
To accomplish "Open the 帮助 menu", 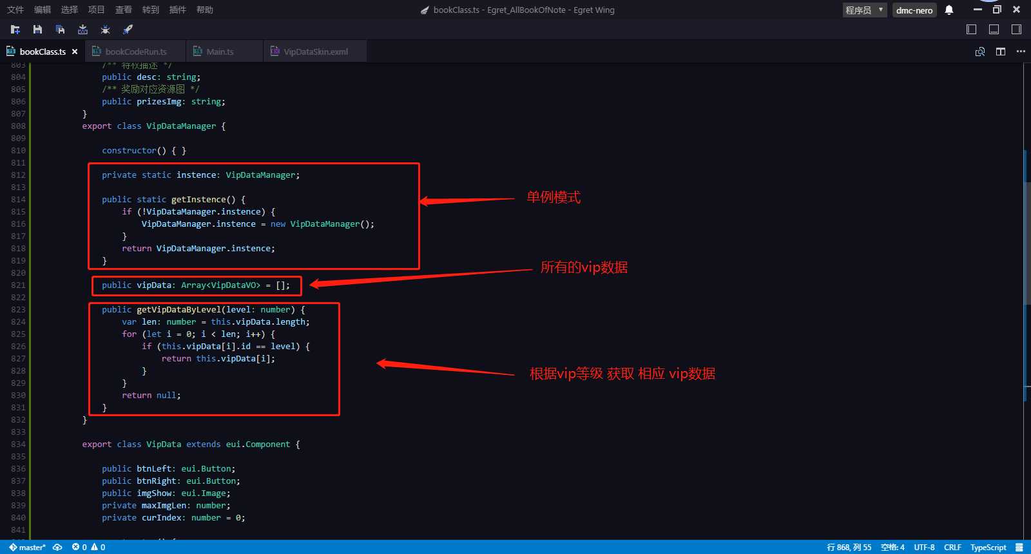I will click(x=205, y=10).
